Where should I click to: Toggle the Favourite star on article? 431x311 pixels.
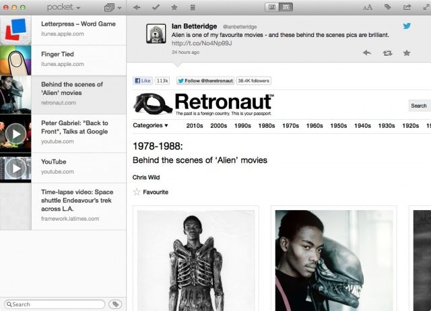[137, 192]
